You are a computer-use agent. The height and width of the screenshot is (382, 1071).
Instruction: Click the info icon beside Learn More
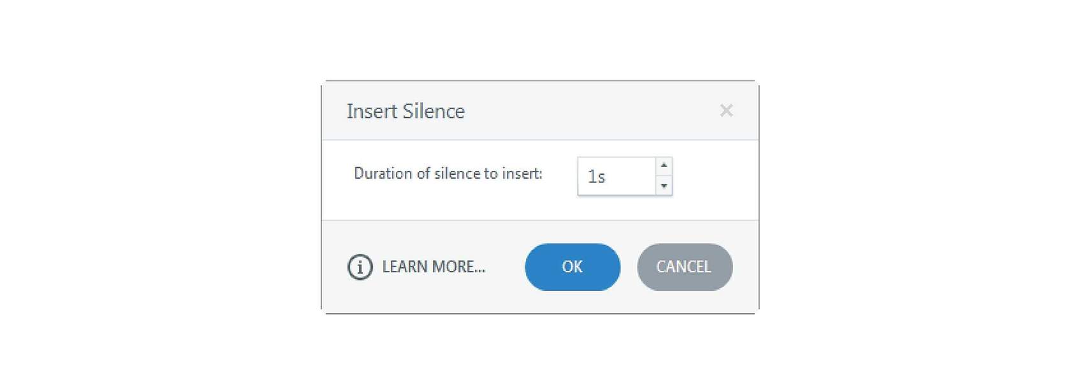[x=360, y=267]
